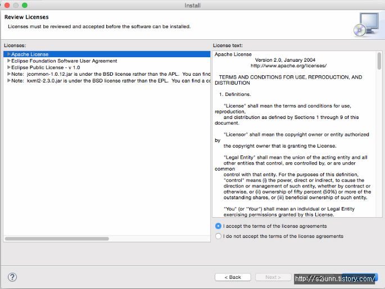The image size is (385, 289).
Task: Click the disabled Next > button
Action: [273, 277]
